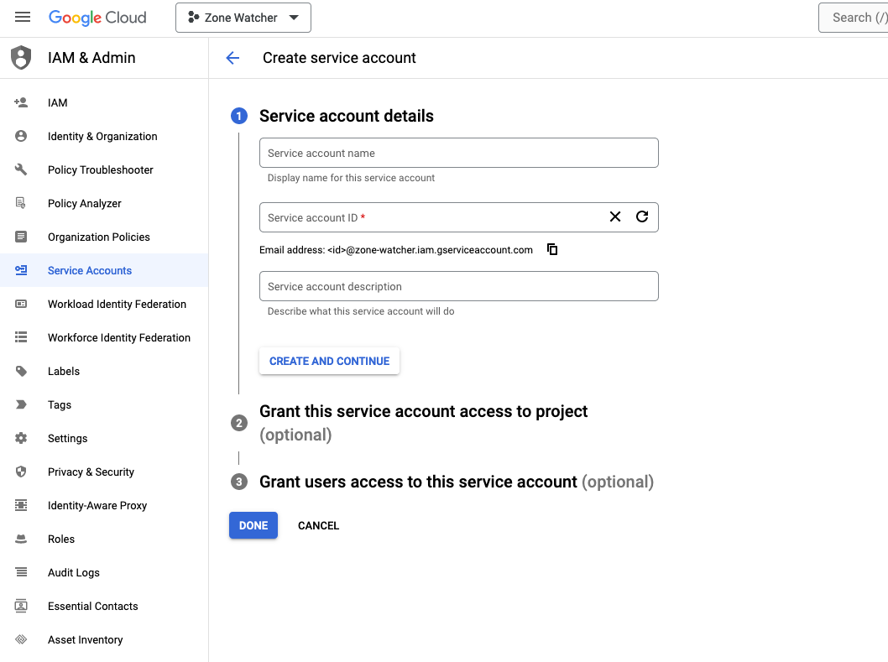Click the IAM & Admin shield icon
Screen dimensions: 888x662
(21, 57)
